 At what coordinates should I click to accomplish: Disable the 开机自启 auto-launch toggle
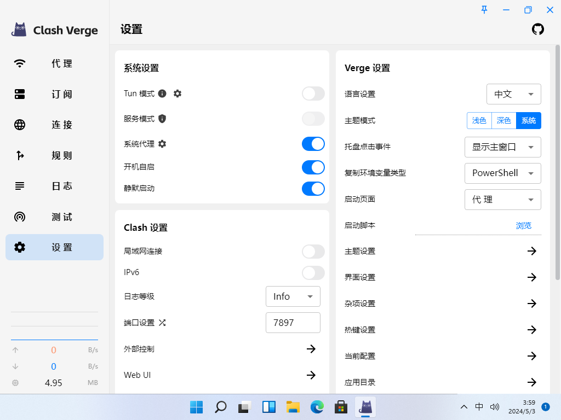313,167
